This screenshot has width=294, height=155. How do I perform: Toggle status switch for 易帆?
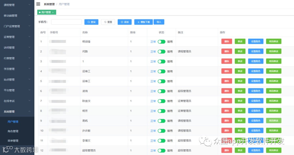pyautogui.click(x=161, y=121)
